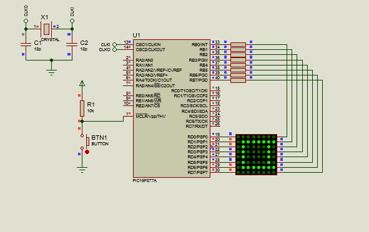This screenshot has height=232, width=369.
Task: Select the 8x8 LED dot matrix display
Action: (x=256, y=155)
